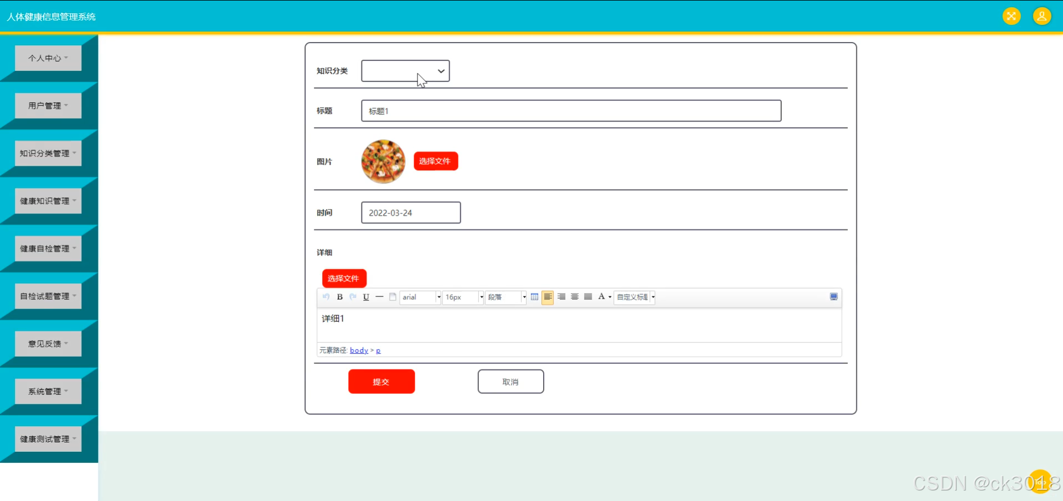Click the undo icon in editor toolbar

tap(326, 297)
